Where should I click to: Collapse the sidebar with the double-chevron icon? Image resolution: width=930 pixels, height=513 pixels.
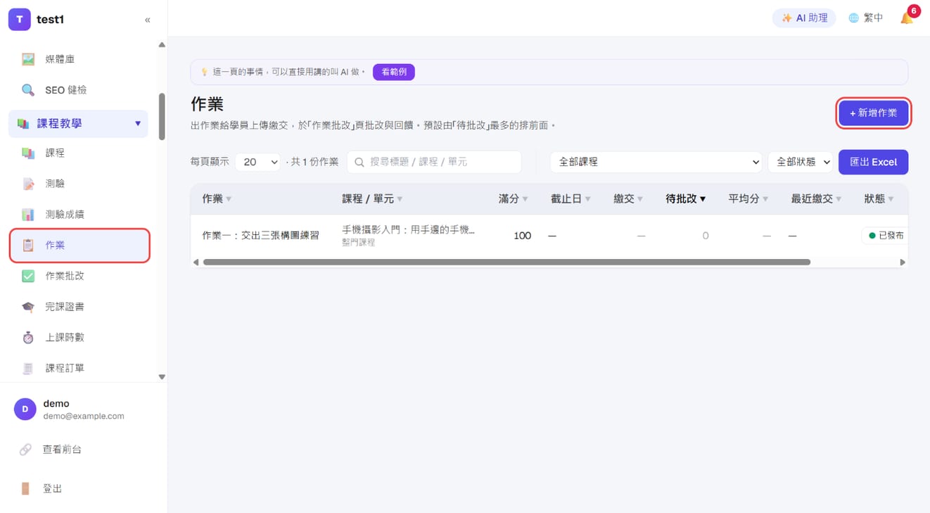148,20
